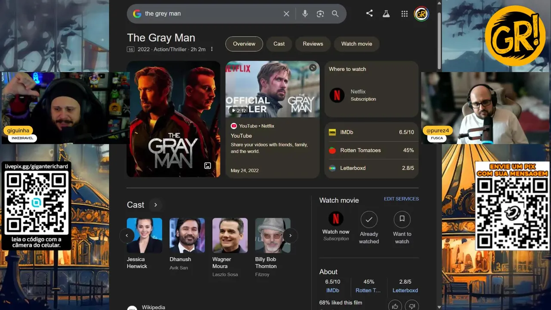This screenshot has width=551, height=310.
Task: Open Search Labs flask icon
Action: [x=386, y=14]
